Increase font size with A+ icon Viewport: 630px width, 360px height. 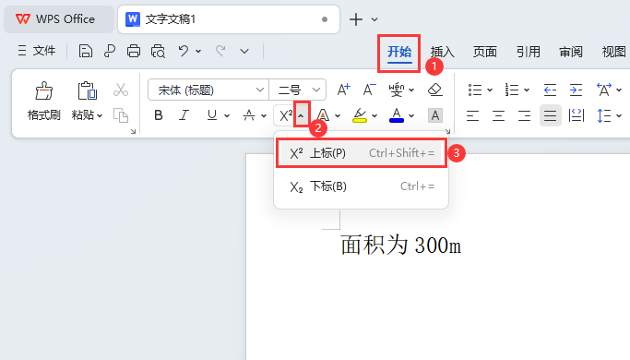343,90
